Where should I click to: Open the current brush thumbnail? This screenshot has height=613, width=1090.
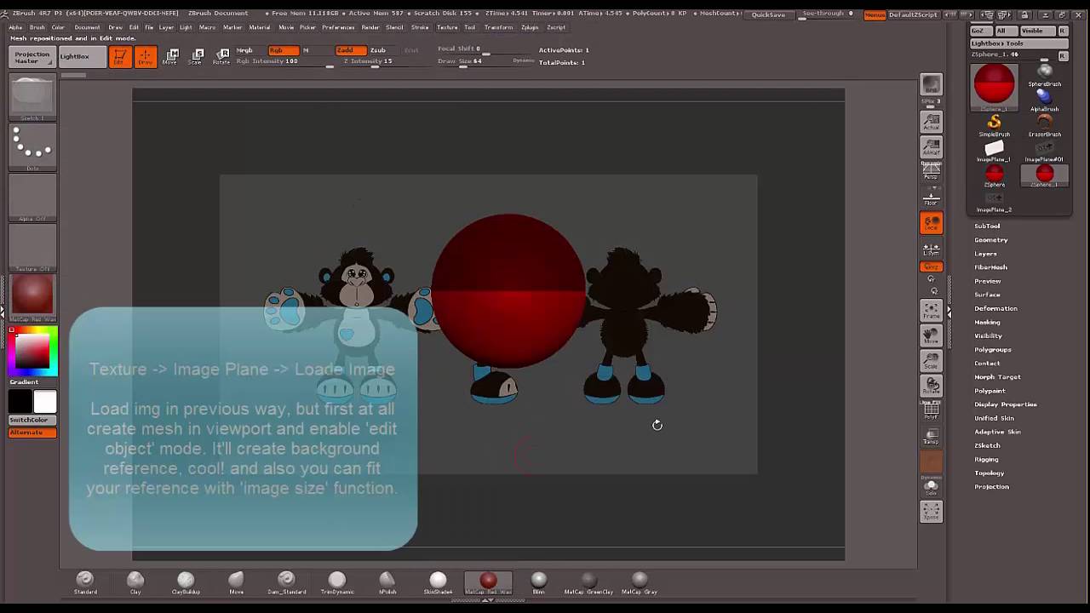[x=32, y=98]
